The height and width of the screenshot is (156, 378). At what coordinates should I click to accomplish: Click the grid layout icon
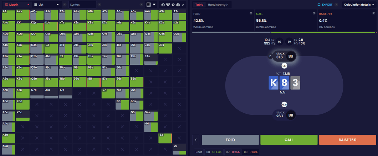click(x=149, y=5)
